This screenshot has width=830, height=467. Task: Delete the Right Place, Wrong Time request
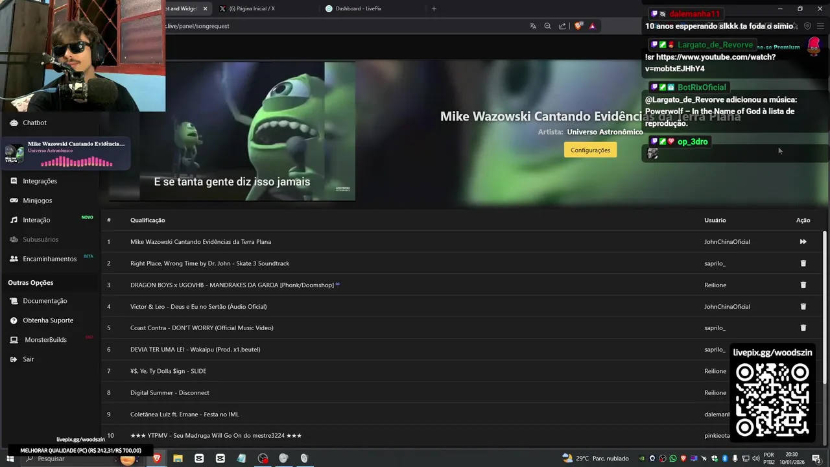coord(803,263)
